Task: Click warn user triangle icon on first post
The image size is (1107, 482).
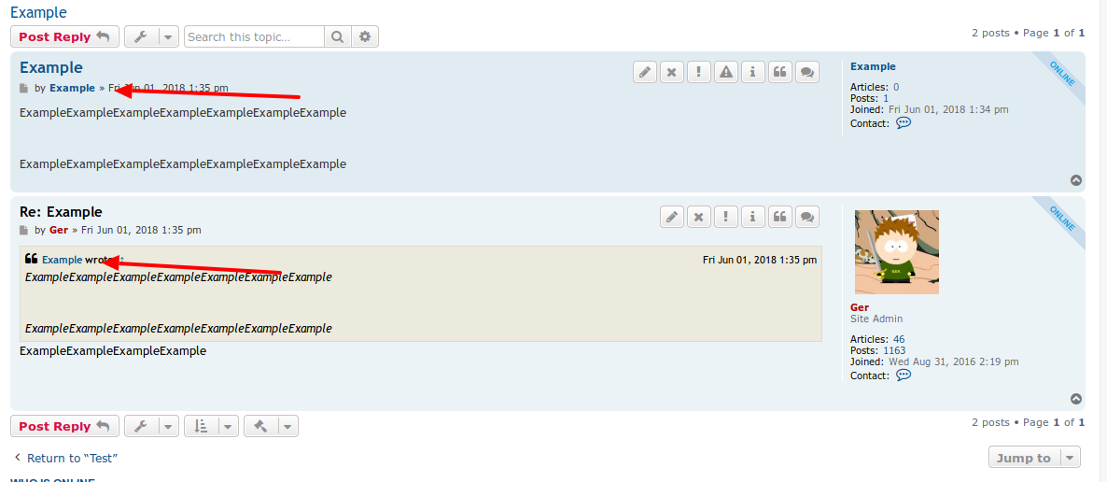Action: pyautogui.click(x=726, y=72)
